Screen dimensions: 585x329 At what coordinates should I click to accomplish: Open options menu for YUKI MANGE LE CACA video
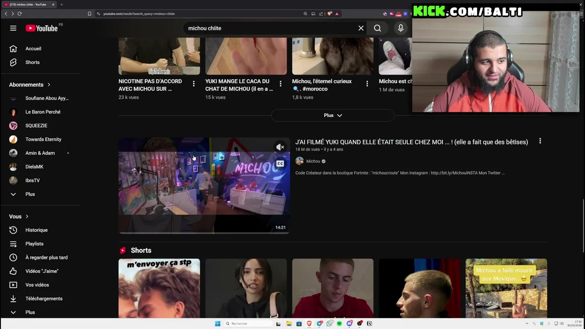pyautogui.click(x=281, y=84)
